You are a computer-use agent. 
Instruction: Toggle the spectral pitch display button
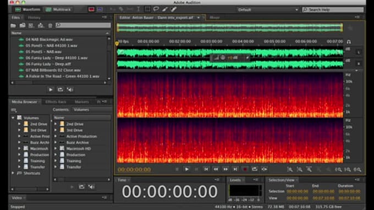tap(100, 9)
